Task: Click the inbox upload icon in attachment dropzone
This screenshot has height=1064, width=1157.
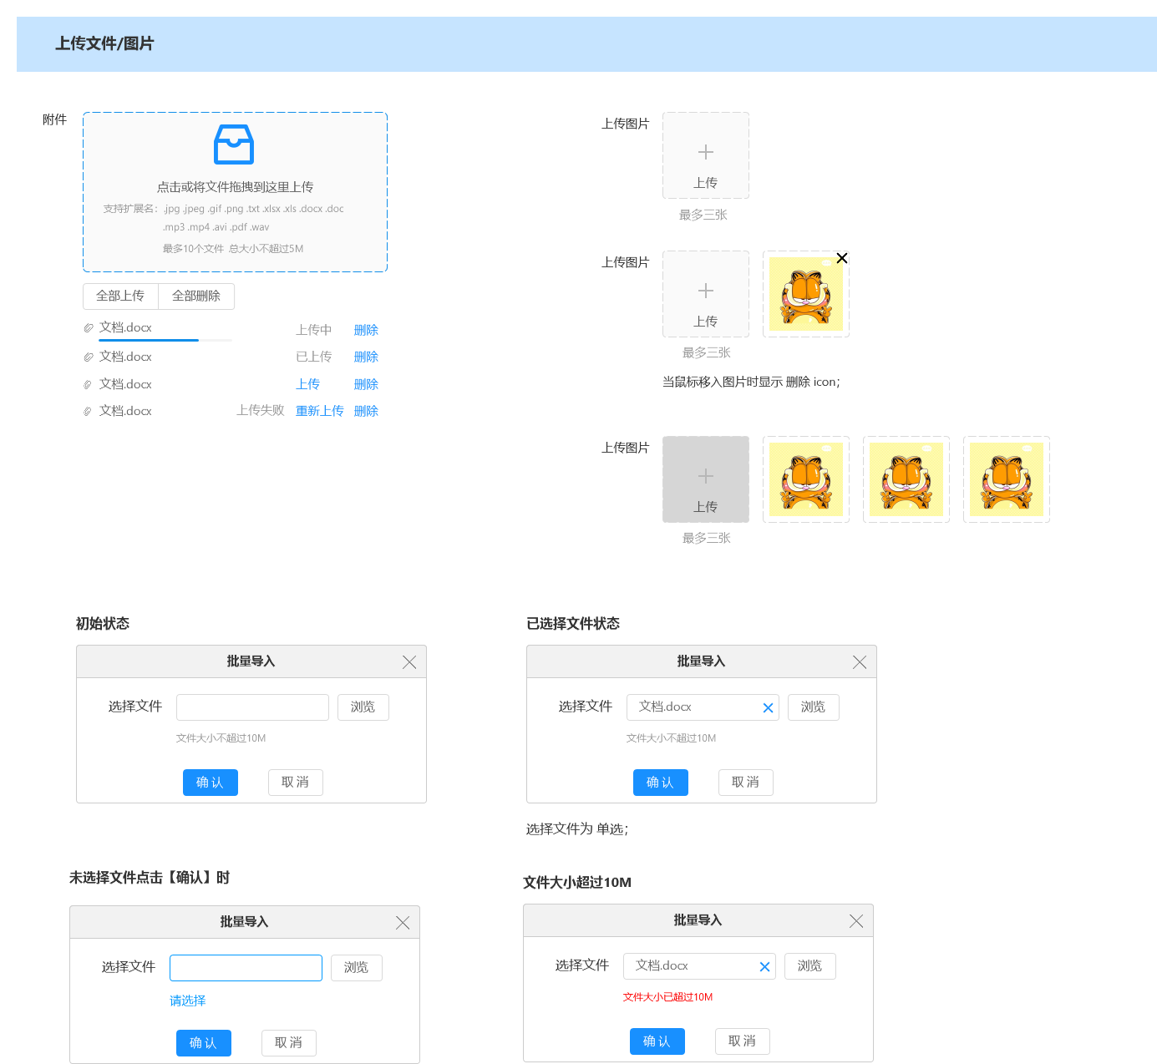Action: (234, 144)
